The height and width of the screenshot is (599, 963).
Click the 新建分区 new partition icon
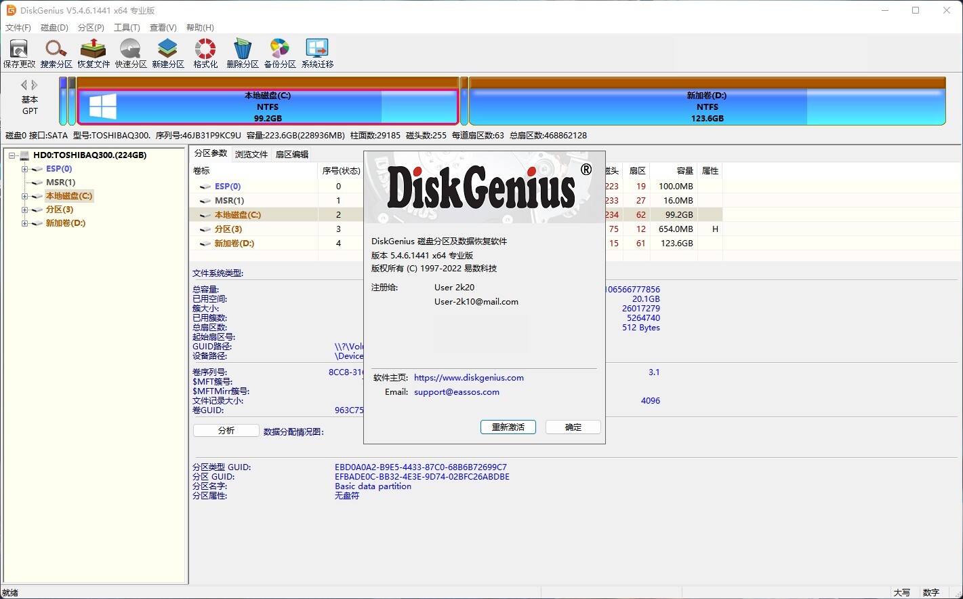(x=168, y=53)
